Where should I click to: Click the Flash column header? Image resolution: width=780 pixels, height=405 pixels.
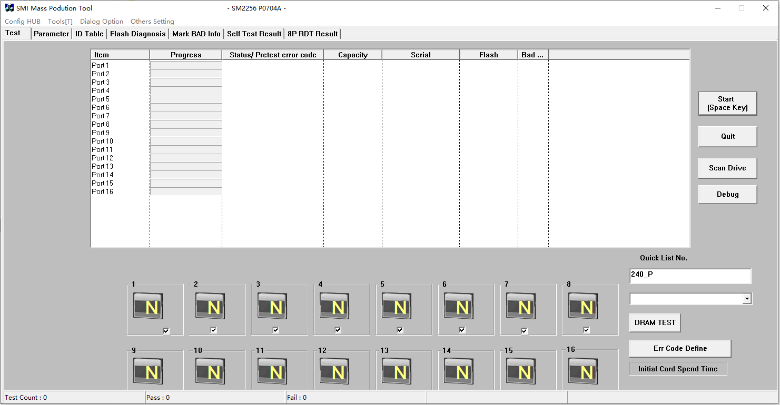coord(489,55)
